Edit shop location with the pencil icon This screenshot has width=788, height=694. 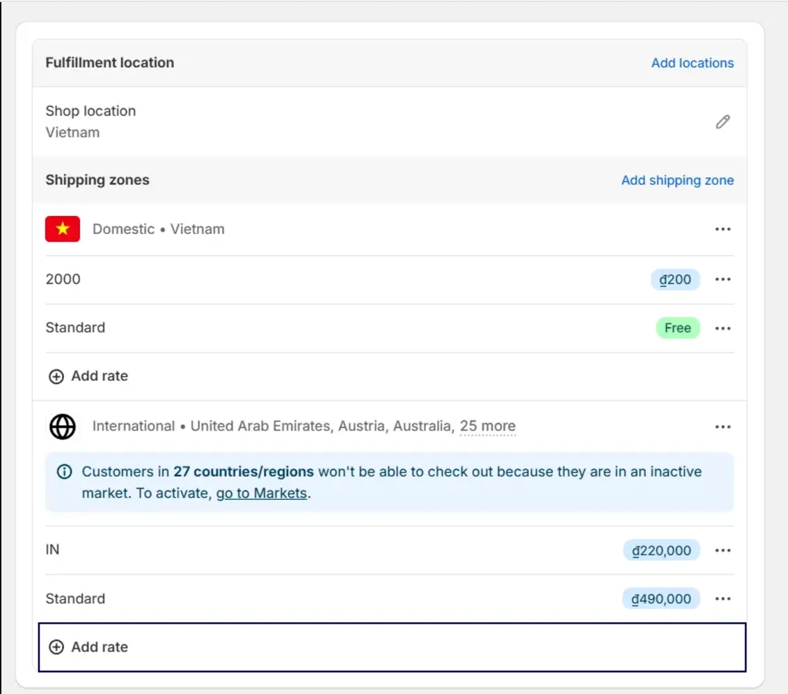click(x=723, y=122)
